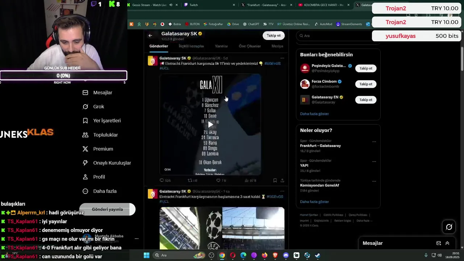Open Profil from the sidebar
The height and width of the screenshot is (261, 464).
click(x=94, y=177)
